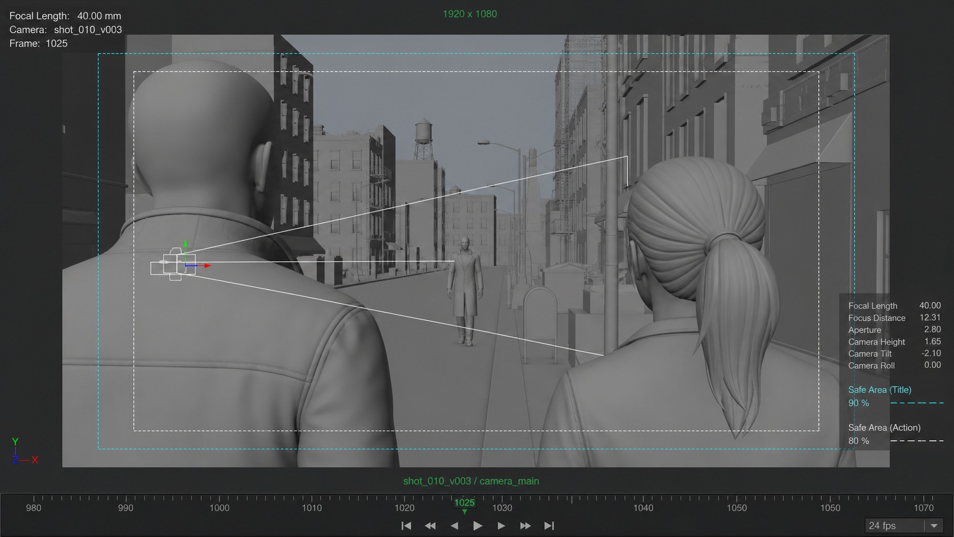Toggle the Safe Area (Title) overlay label

[879, 390]
